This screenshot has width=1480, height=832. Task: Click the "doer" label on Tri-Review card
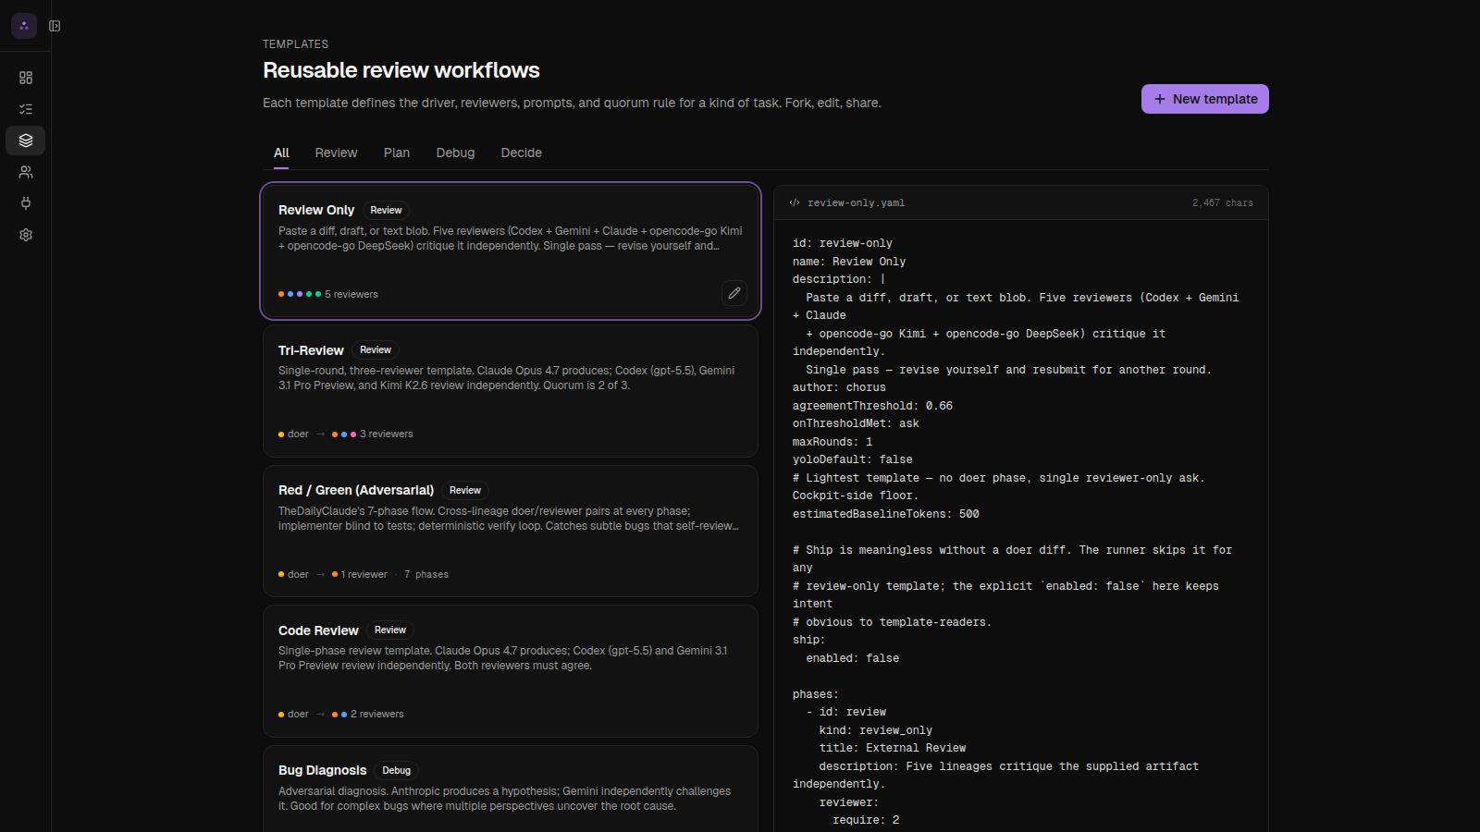(x=298, y=434)
